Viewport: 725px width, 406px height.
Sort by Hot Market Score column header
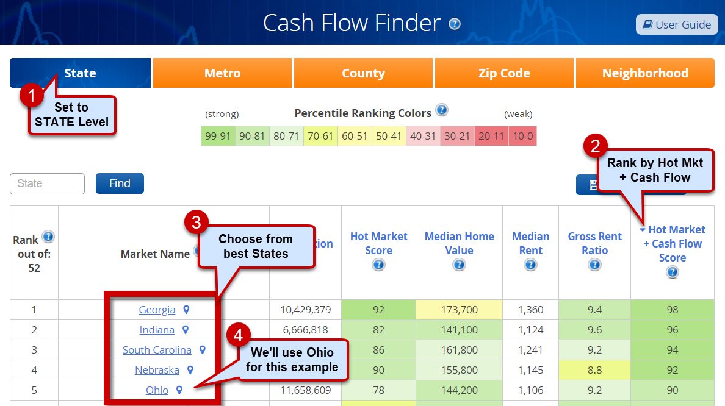click(379, 243)
